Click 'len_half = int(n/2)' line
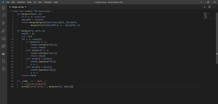The width and height of the screenshot is (218, 104). tap(32, 20)
